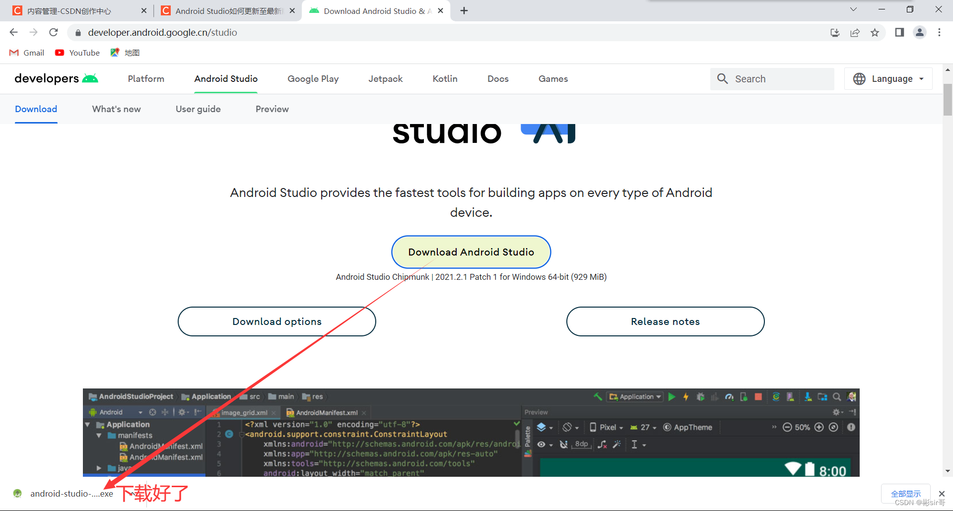
Task: Go forward in browser history
Action: (33, 32)
